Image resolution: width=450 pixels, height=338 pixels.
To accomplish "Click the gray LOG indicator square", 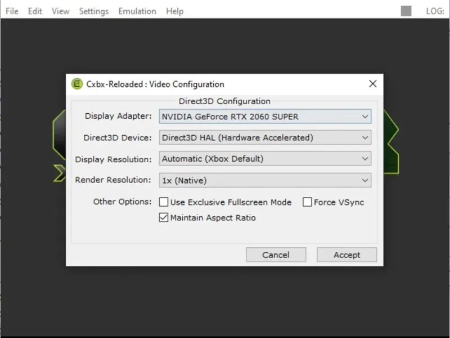I will 406,11.
